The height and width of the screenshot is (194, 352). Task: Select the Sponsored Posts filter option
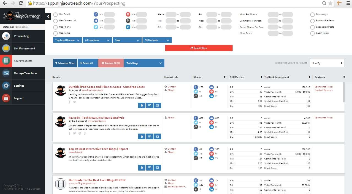(312, 27)
